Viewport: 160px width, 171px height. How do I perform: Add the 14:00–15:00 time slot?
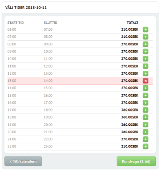pos(145,88)
